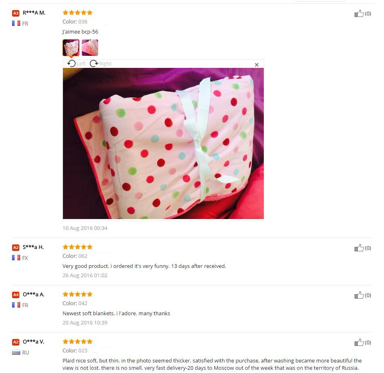The image size is (384, 373).
Task: Click the five-star rating on S***a H.'s review
Action: [77, 247]
